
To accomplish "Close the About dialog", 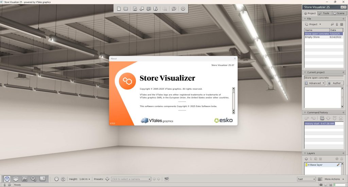I will (x=235, y=58).
